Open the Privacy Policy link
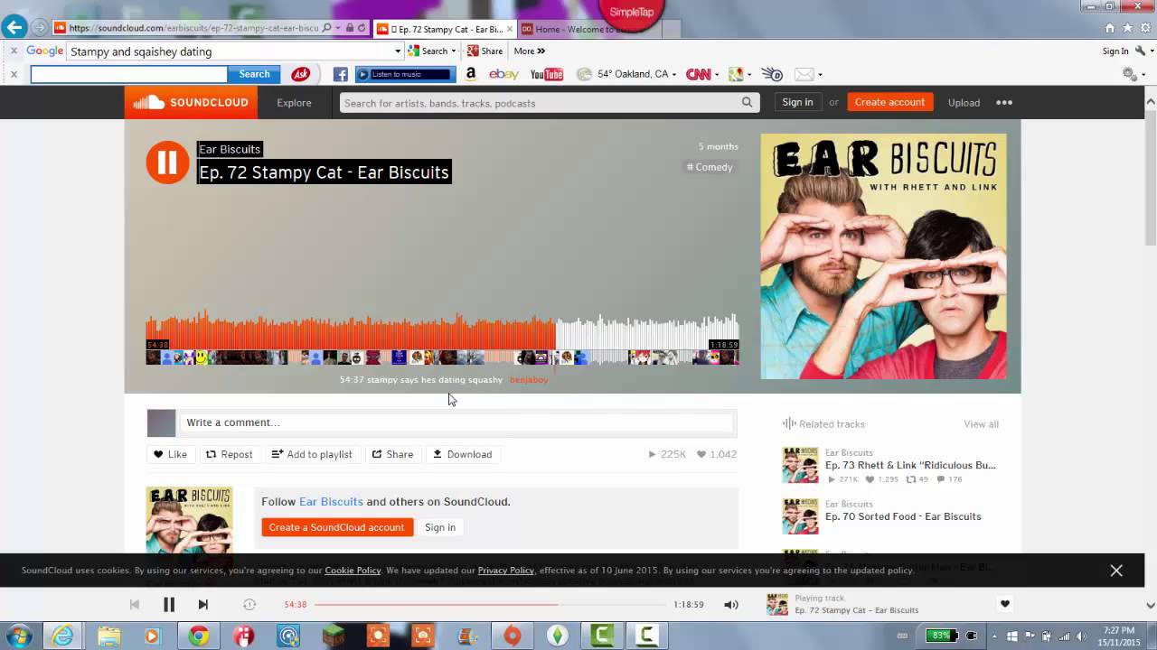Viewport: 1157px width, 650px height. pos(505,571)
